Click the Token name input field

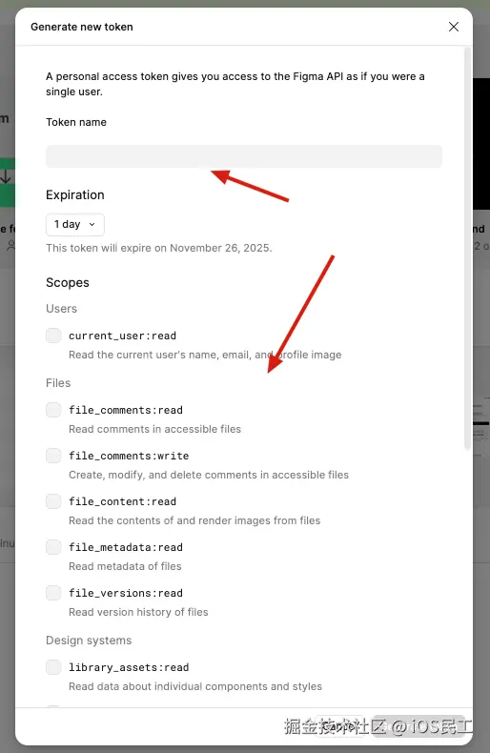pyautogui.click(x=244, y=156)
